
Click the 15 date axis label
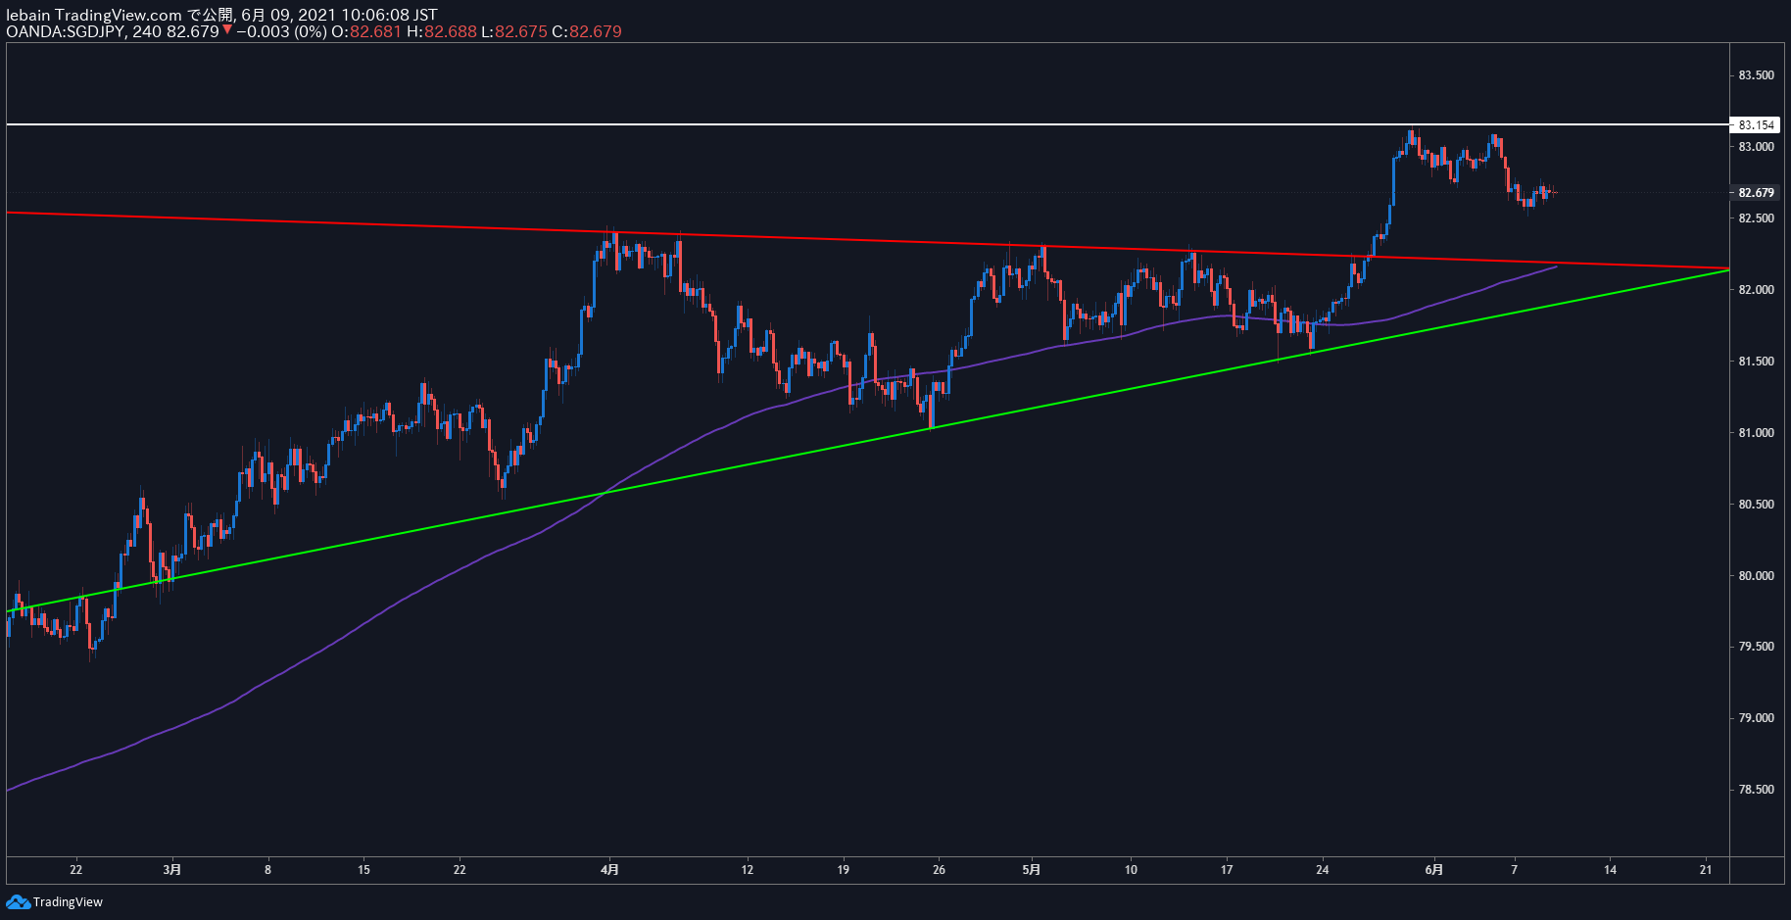[363, 870]
